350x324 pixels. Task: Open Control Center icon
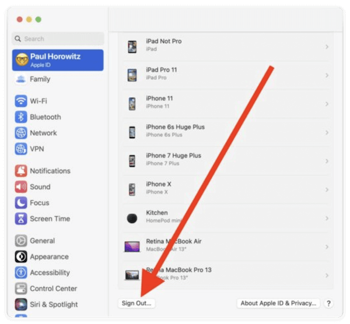click(21, 288)
